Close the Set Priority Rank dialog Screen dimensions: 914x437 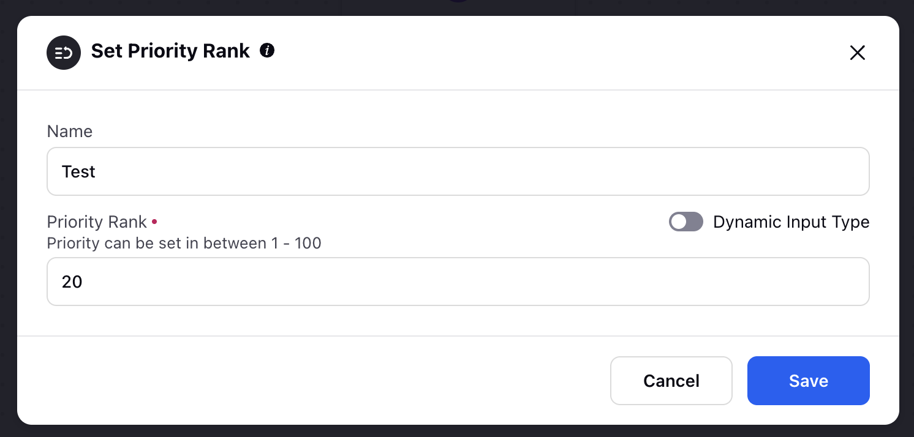(x=858, y=53)
